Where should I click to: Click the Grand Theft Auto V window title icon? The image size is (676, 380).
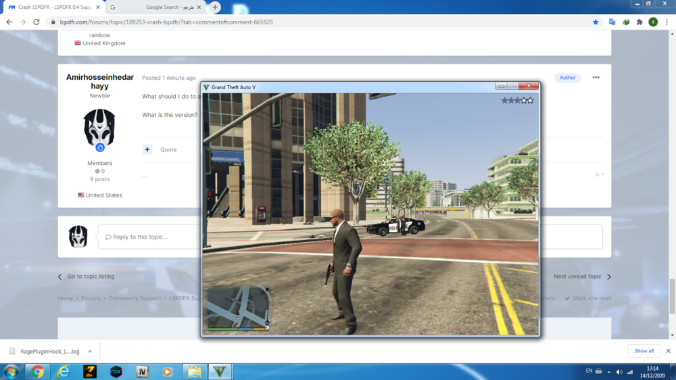pyautogui.click(x=206, y=87)
